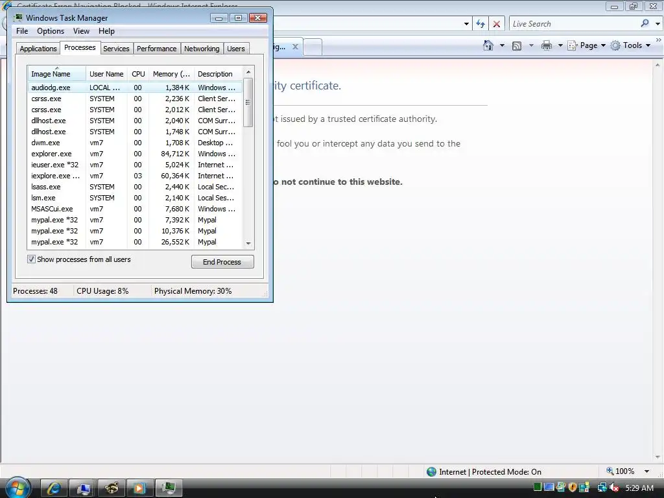
Task: Expand the Page menu dropdown arrow
Action: pyautogui.click(x=603, y=45)
